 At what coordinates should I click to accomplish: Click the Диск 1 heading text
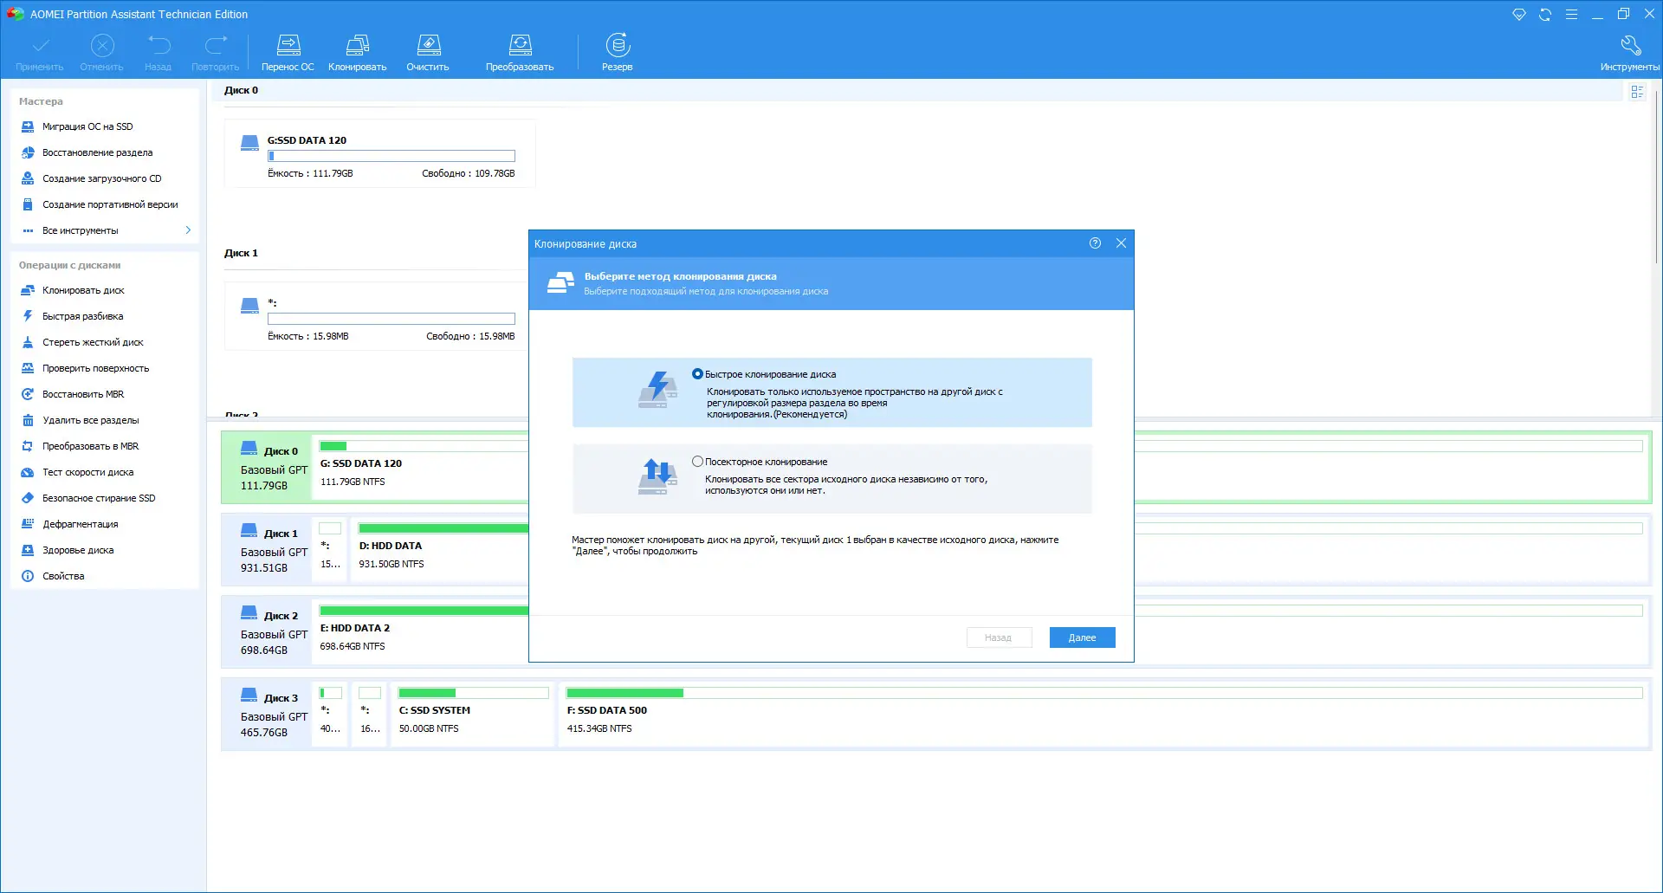(x=241, y=253)
